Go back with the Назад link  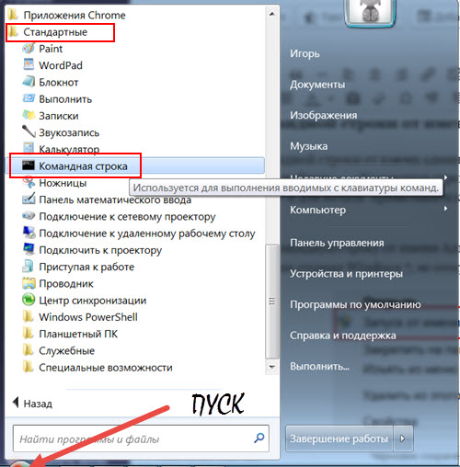(x=32, y=404)
